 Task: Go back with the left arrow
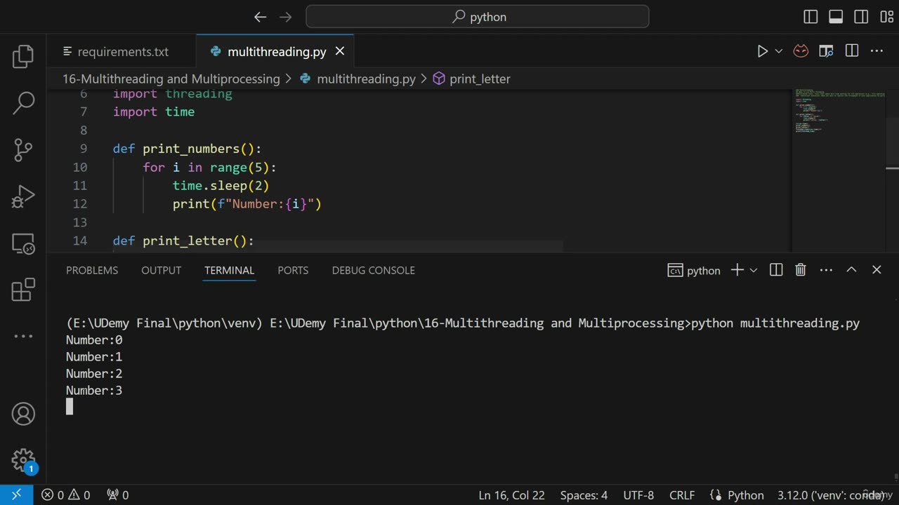(260, 17)
